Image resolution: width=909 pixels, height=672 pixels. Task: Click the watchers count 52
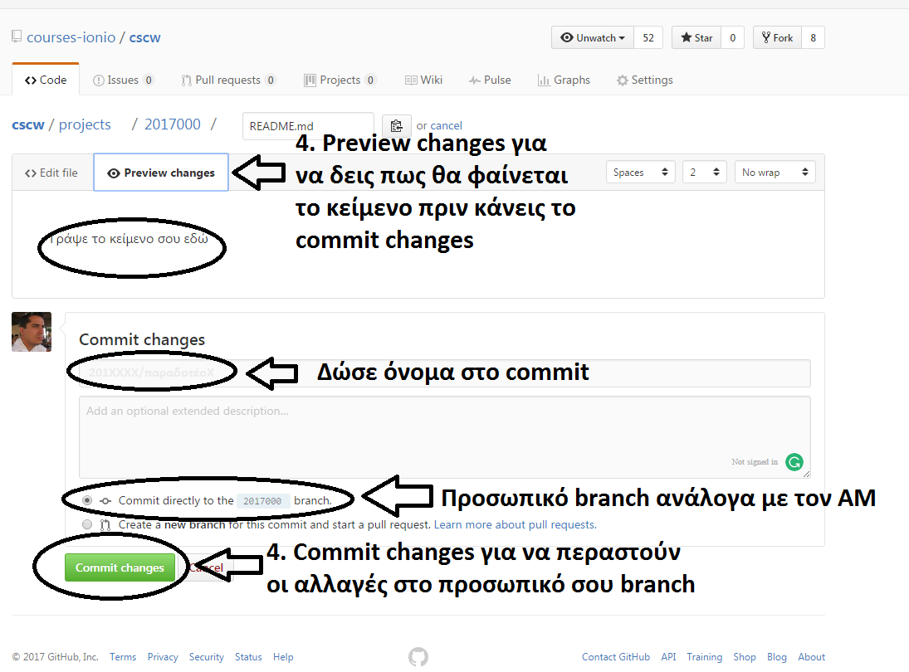point(648,37)
